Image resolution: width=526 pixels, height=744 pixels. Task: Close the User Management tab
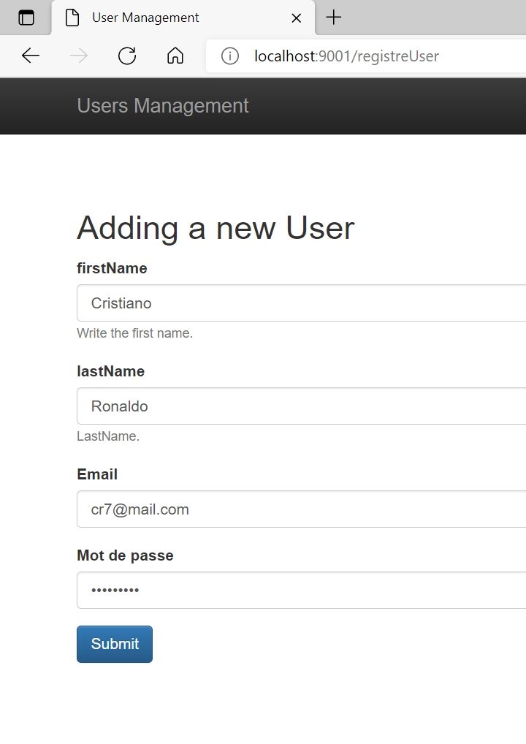point(296,18)
